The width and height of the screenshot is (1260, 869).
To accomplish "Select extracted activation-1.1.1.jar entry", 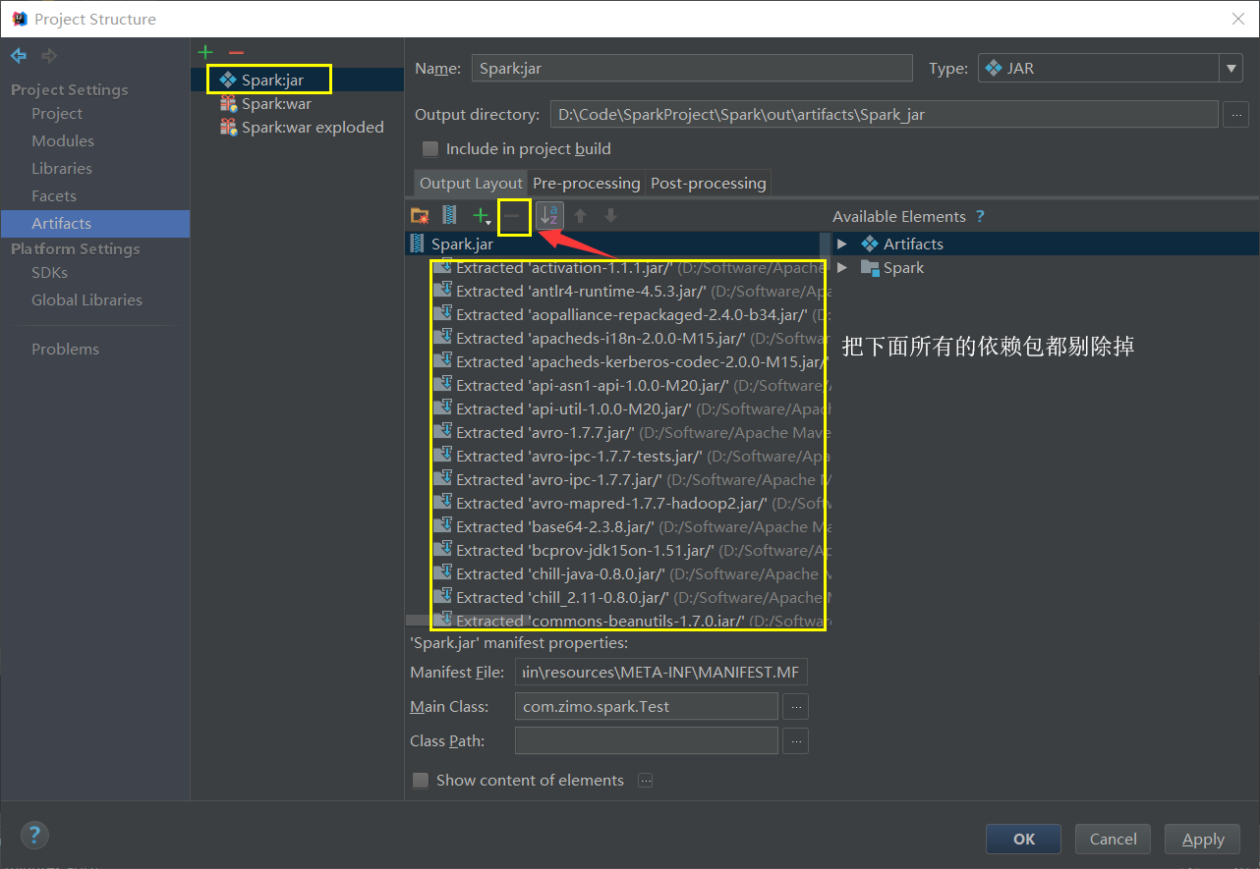I will tap(629, 267).
